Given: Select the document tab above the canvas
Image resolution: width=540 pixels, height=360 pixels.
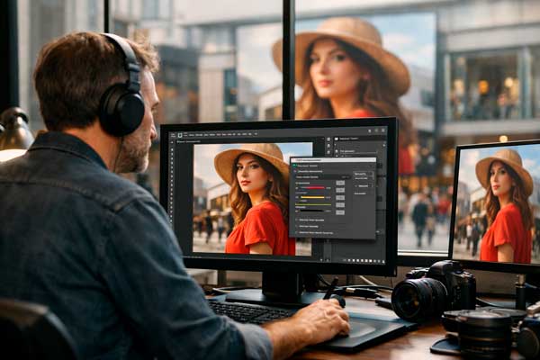Looking at the screenshot, I should pyautogui.click(x=188, y=141).
